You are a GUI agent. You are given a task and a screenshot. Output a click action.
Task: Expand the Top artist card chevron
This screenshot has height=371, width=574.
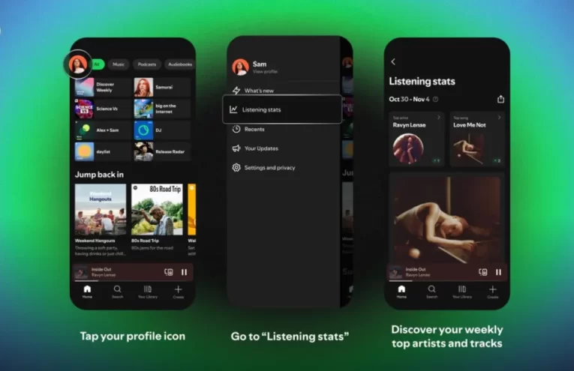438,118
